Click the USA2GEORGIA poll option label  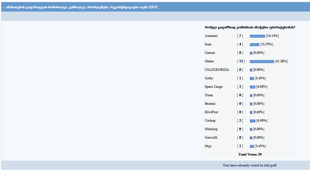(x=217, y=70)
